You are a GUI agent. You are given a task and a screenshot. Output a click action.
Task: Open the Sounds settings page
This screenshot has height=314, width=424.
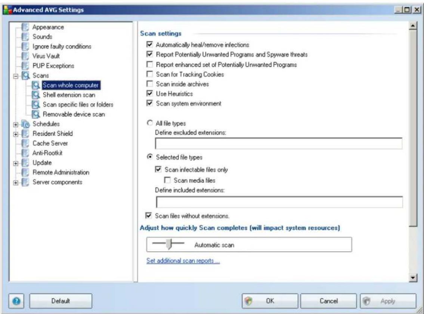click(x=43, y=37)
